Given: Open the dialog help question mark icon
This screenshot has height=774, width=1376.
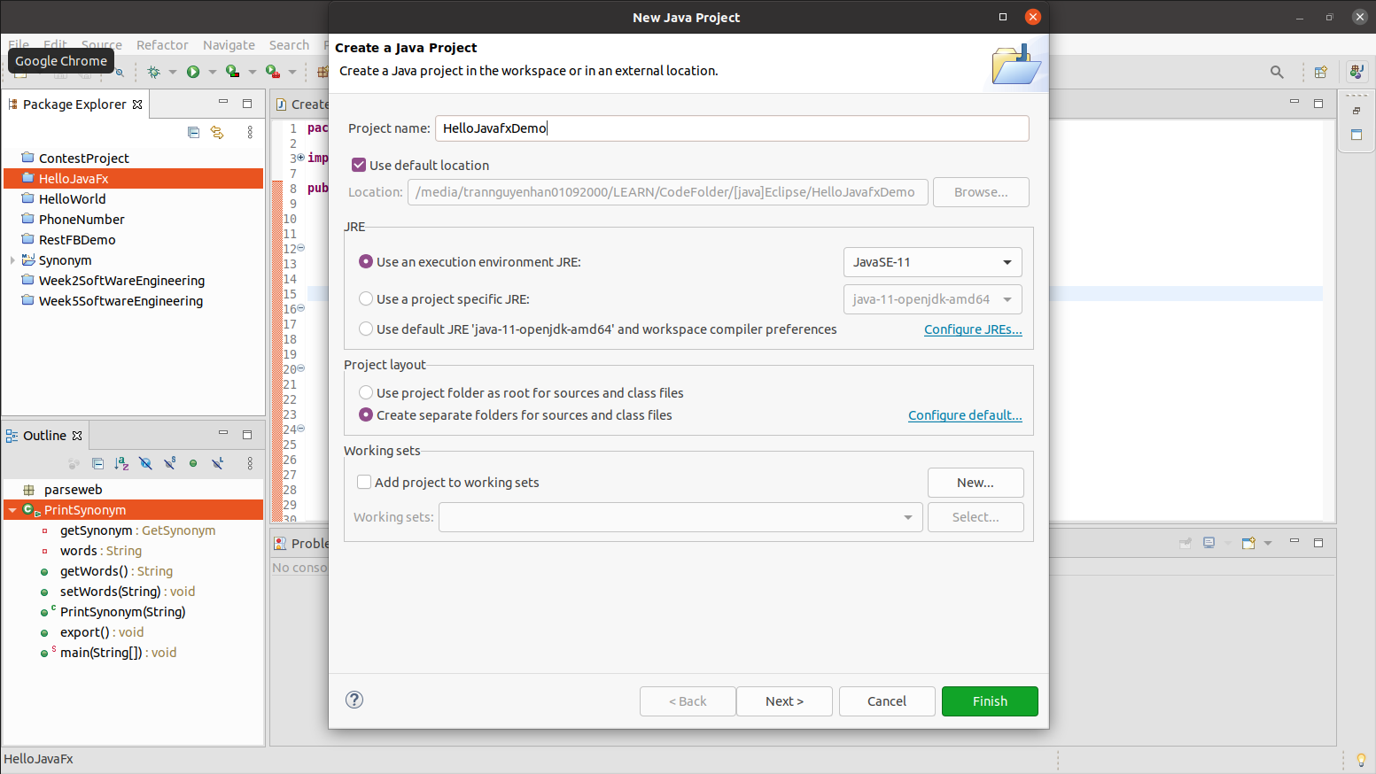Looking at the screenshot, I should click(x=354, y=700).
